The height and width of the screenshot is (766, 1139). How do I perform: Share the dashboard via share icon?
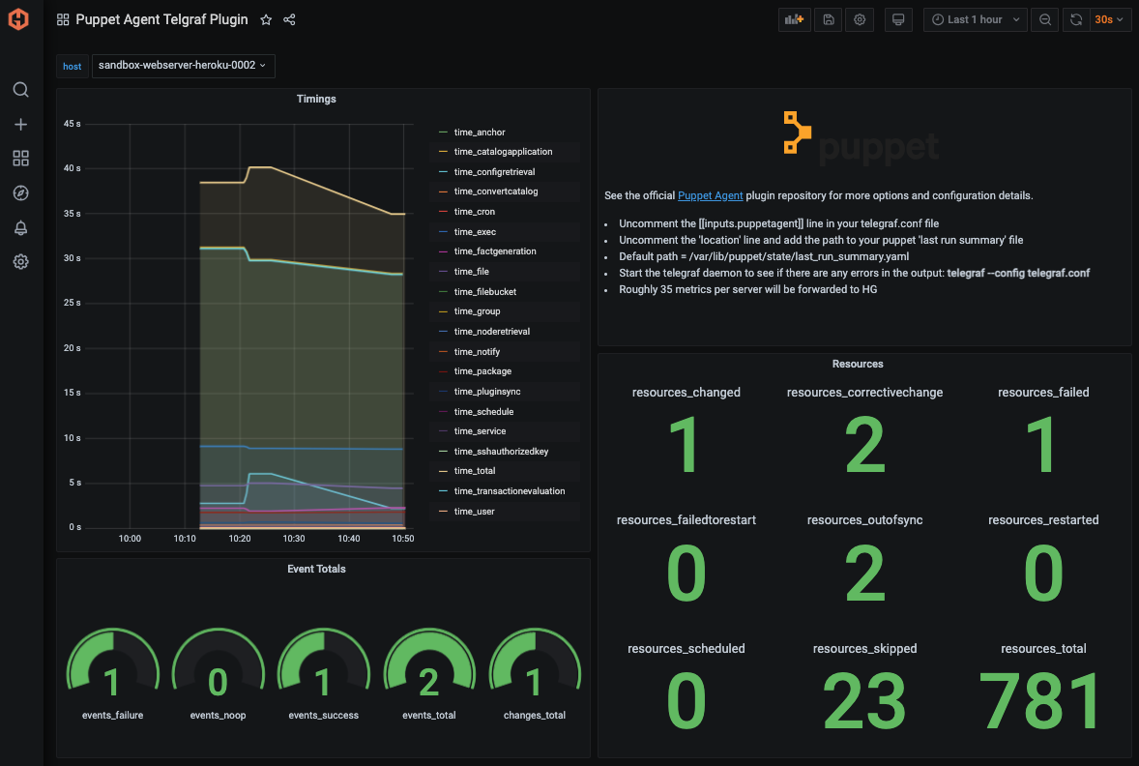point(289,19)
